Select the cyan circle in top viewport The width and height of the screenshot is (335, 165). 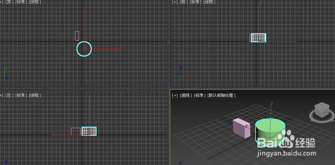[x=84, y=49]
